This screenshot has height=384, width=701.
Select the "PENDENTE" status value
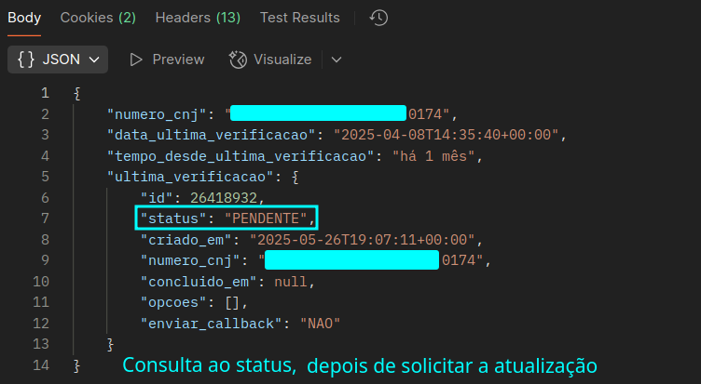click(266, 218)
